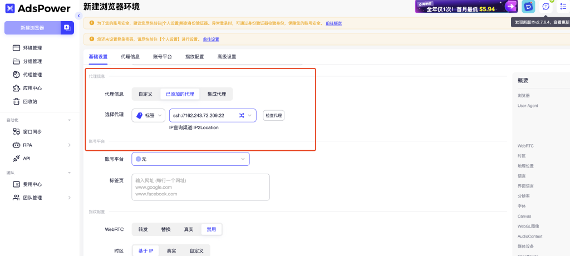The image size is (570, 256).
Task: Follow the 前往设置 link
Action: pos(211,40)
